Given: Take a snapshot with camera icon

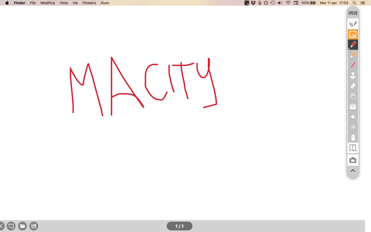Looking at the screenshot, I should click(x=353, y=160).
